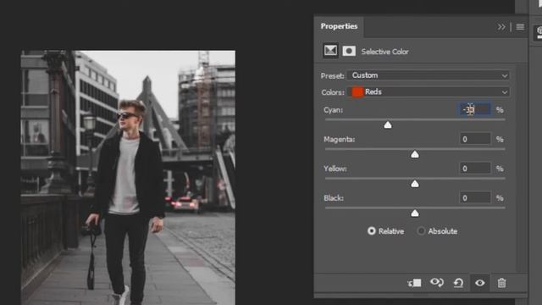Click the Yellow value field
Viewport: 542px width, 305px height.
tap(475, 169)
